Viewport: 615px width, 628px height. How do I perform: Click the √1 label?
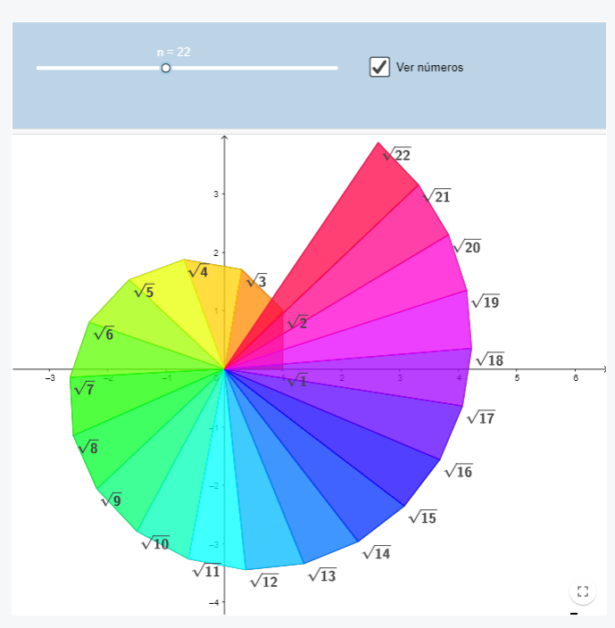298,380
